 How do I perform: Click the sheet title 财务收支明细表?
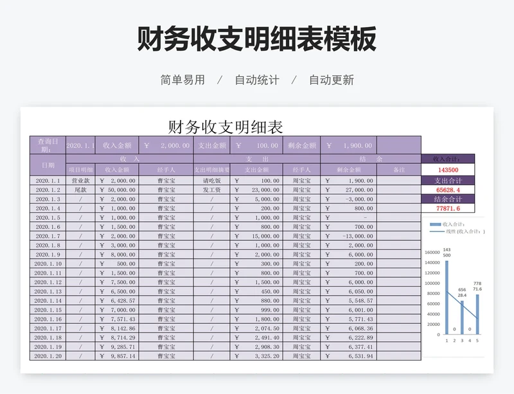226,127
